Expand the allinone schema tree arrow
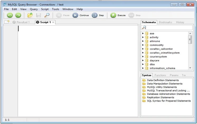This screenshot has height=124, width=197. tap(143, 41)
